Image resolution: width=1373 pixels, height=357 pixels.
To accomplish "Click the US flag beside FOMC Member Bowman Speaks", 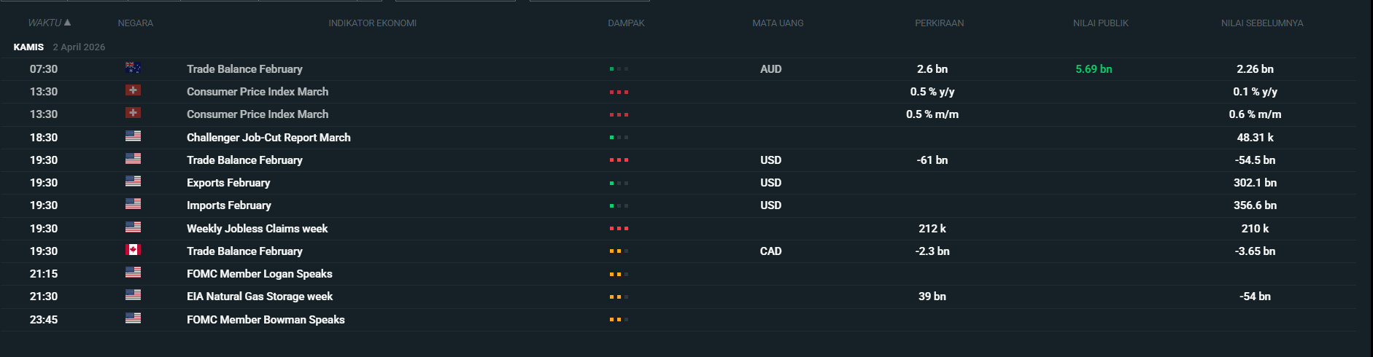I will [133, 318].
